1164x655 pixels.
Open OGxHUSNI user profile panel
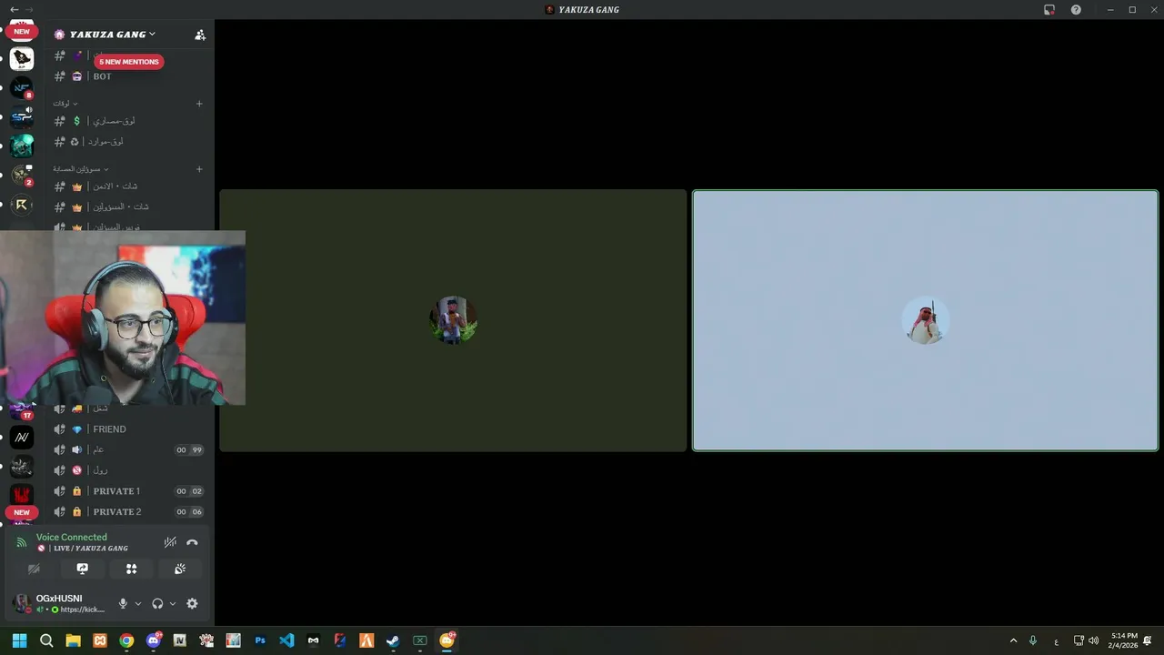59,603
